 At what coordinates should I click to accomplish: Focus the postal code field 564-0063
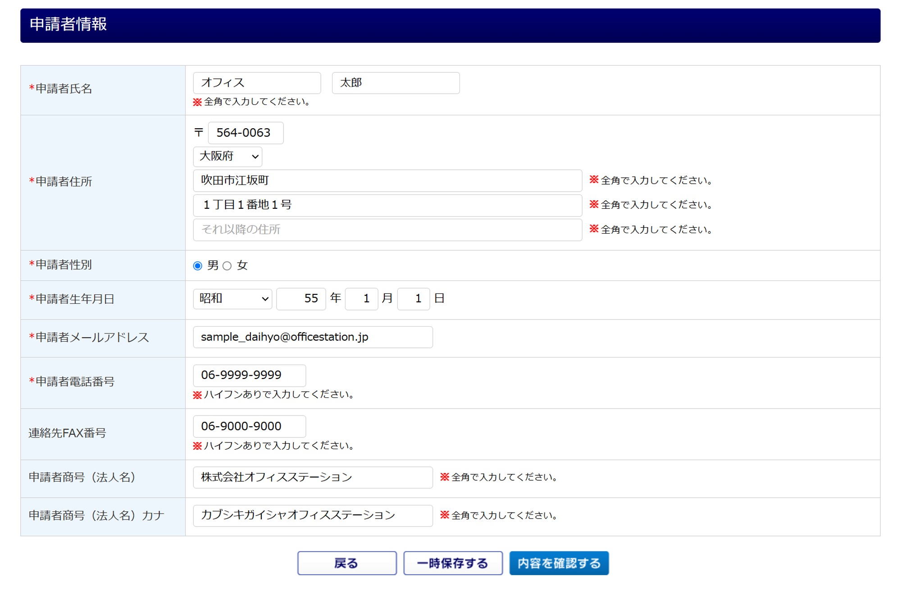(246, 133)
